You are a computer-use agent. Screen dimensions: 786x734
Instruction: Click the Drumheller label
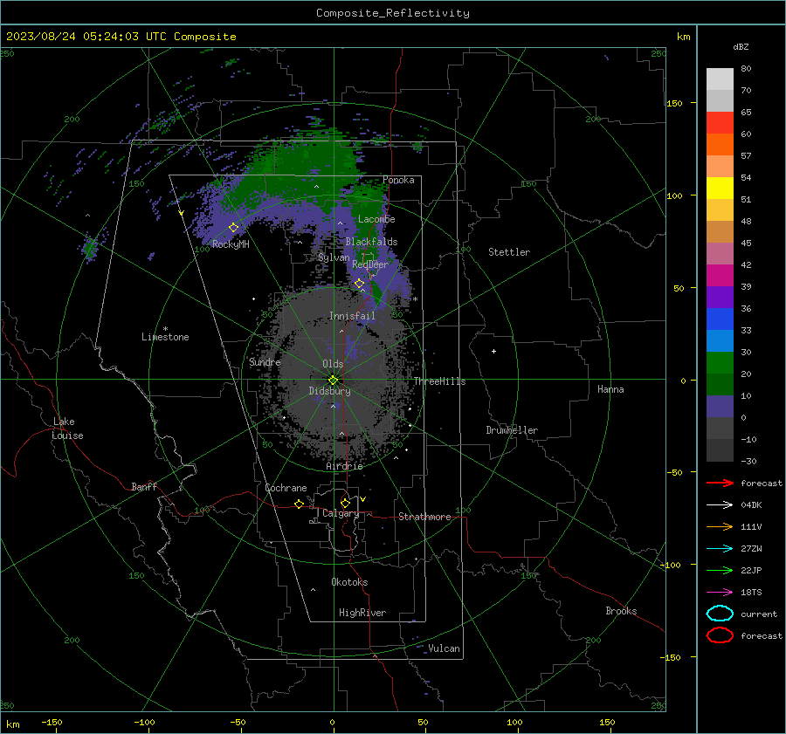pos(512,430)
